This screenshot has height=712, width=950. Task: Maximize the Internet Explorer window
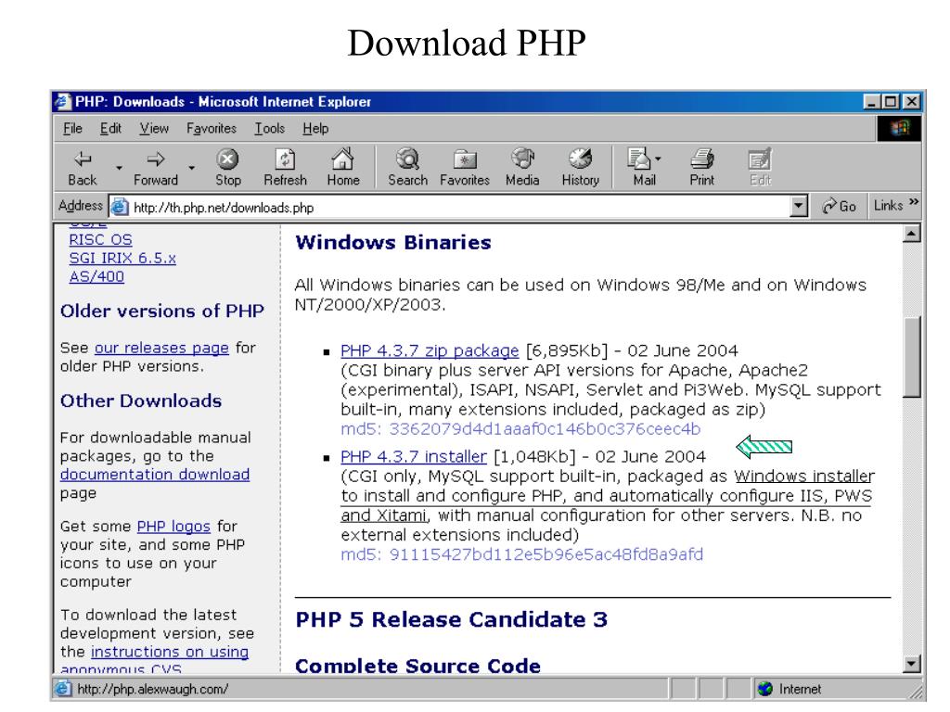890,102
